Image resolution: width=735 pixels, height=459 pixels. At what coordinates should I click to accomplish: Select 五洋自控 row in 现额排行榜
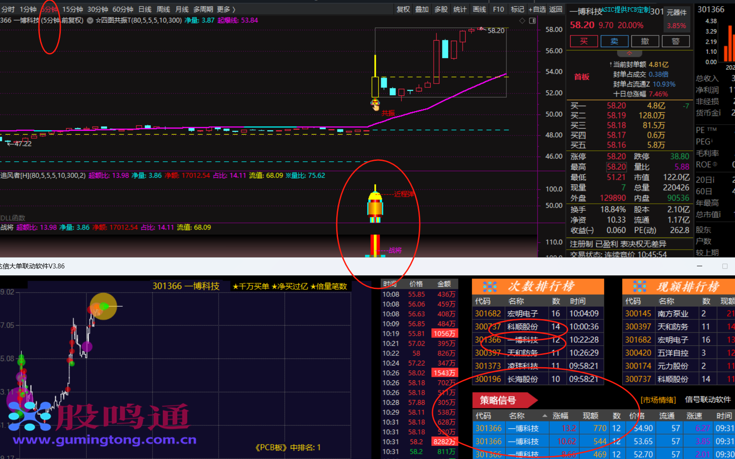tap(679, 353)
